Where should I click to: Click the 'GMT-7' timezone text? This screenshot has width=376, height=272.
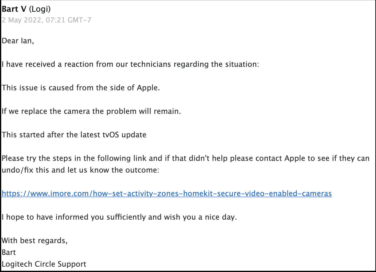coord(80,20)
